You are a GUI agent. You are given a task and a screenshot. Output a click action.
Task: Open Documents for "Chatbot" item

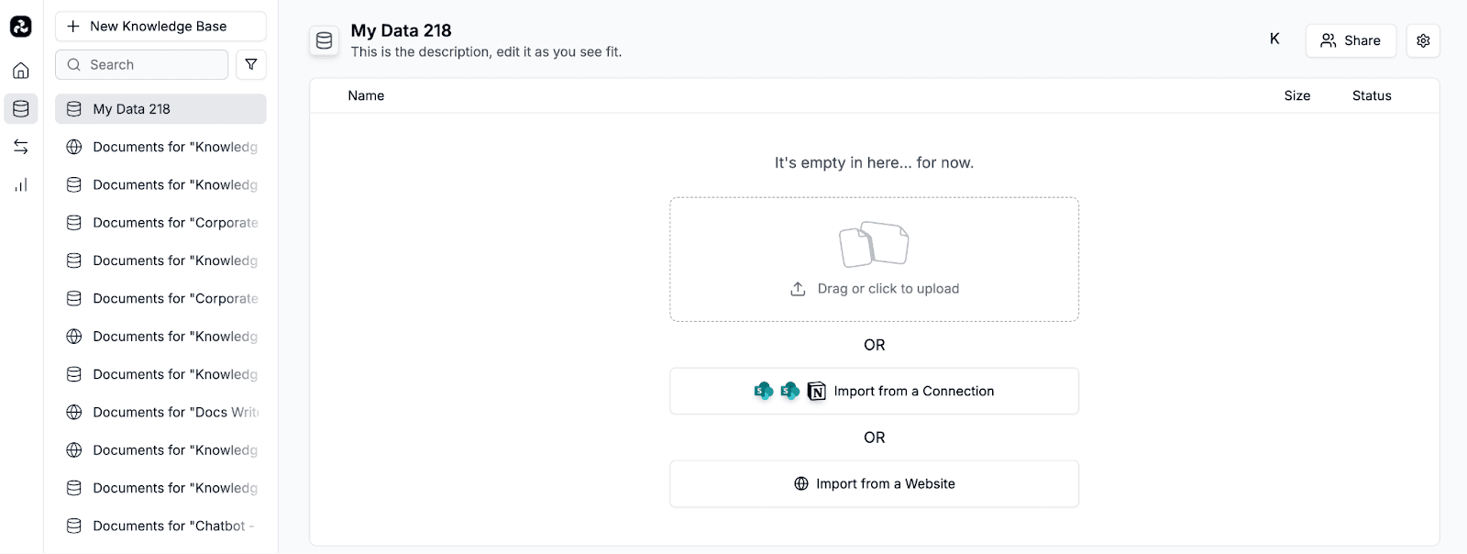pos(160,526)
